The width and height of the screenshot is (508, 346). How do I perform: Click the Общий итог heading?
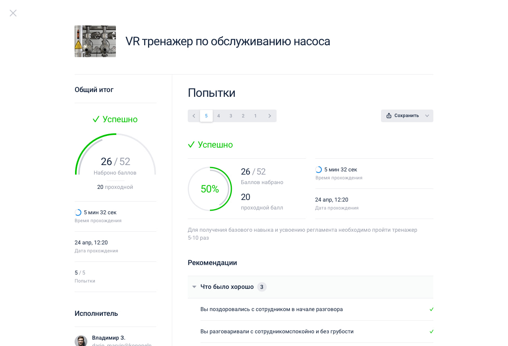94,90
